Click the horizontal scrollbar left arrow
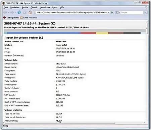The width and height of the screenshot is (151, 130). coord(4,123)
